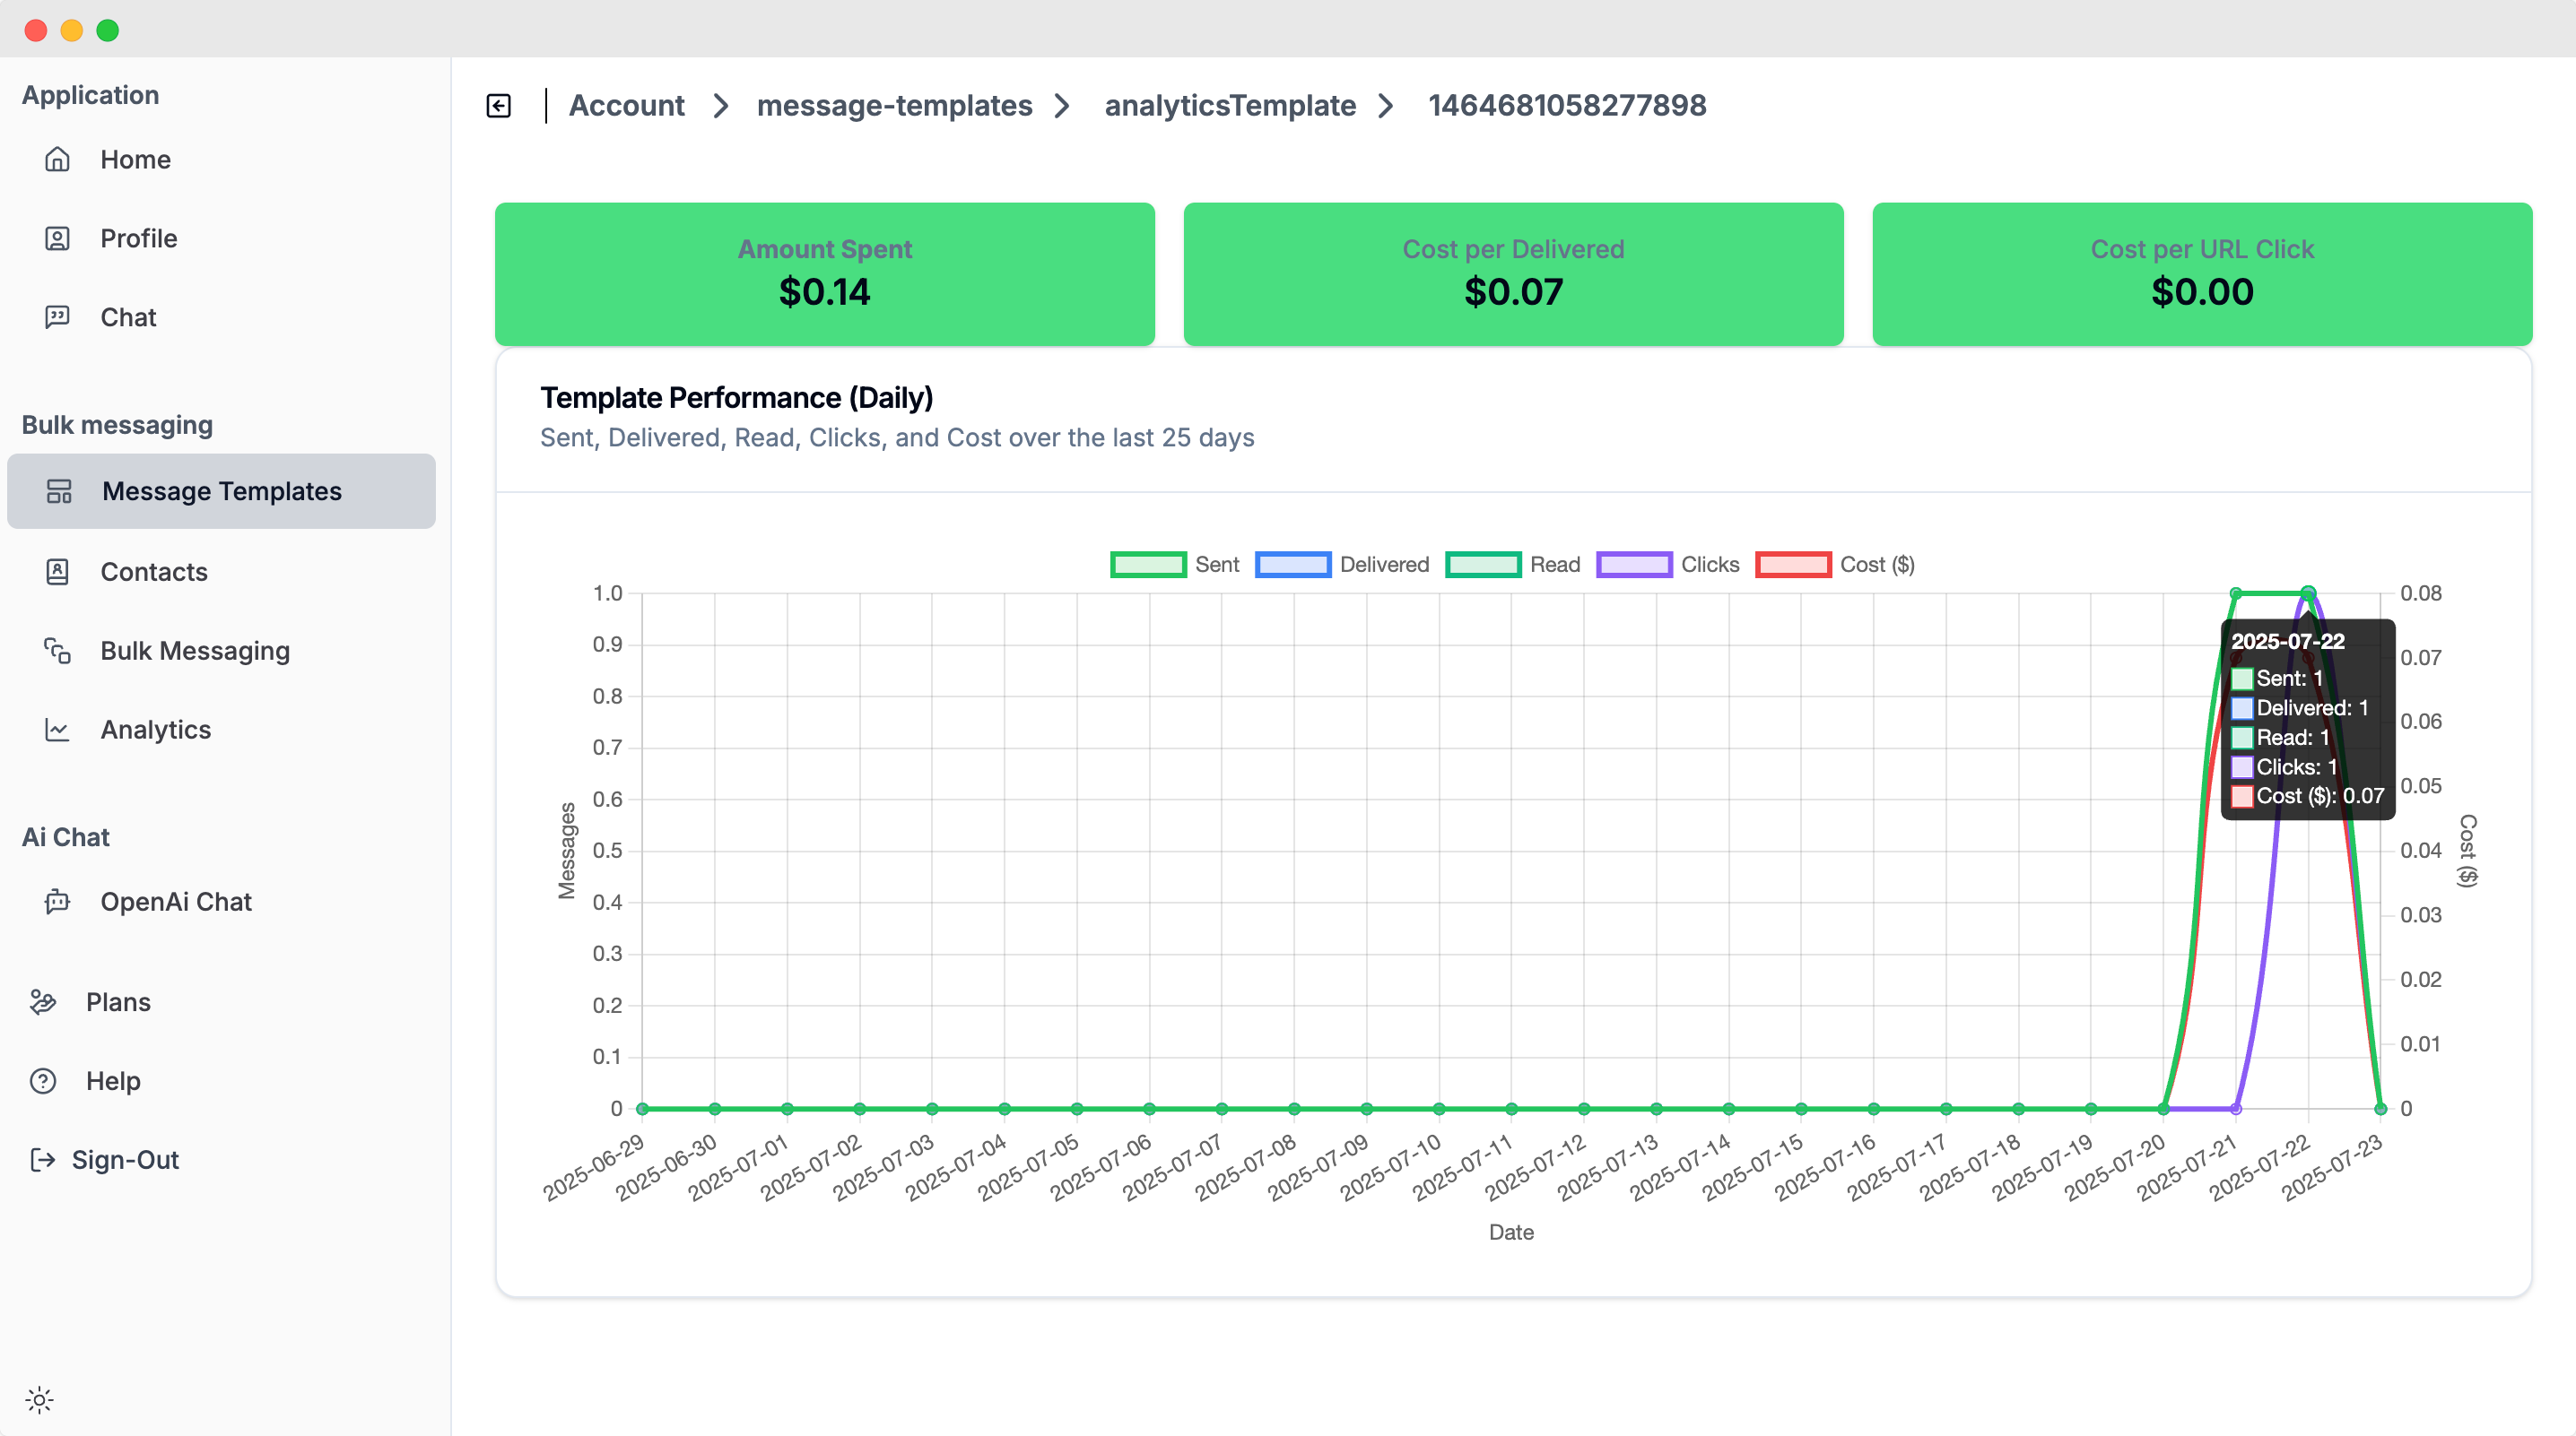Open the Profile menu item

click(x=221, y=238)
